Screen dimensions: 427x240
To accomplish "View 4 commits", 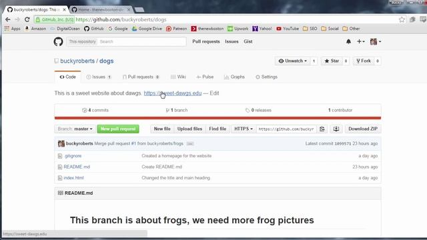I will tap(95, 110).
